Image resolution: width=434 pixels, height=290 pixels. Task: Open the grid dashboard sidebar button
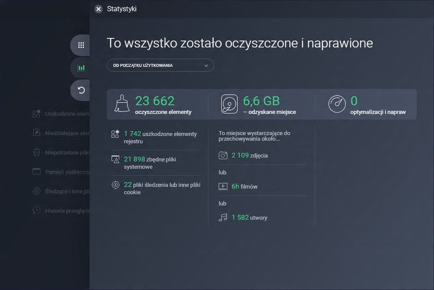81,45
